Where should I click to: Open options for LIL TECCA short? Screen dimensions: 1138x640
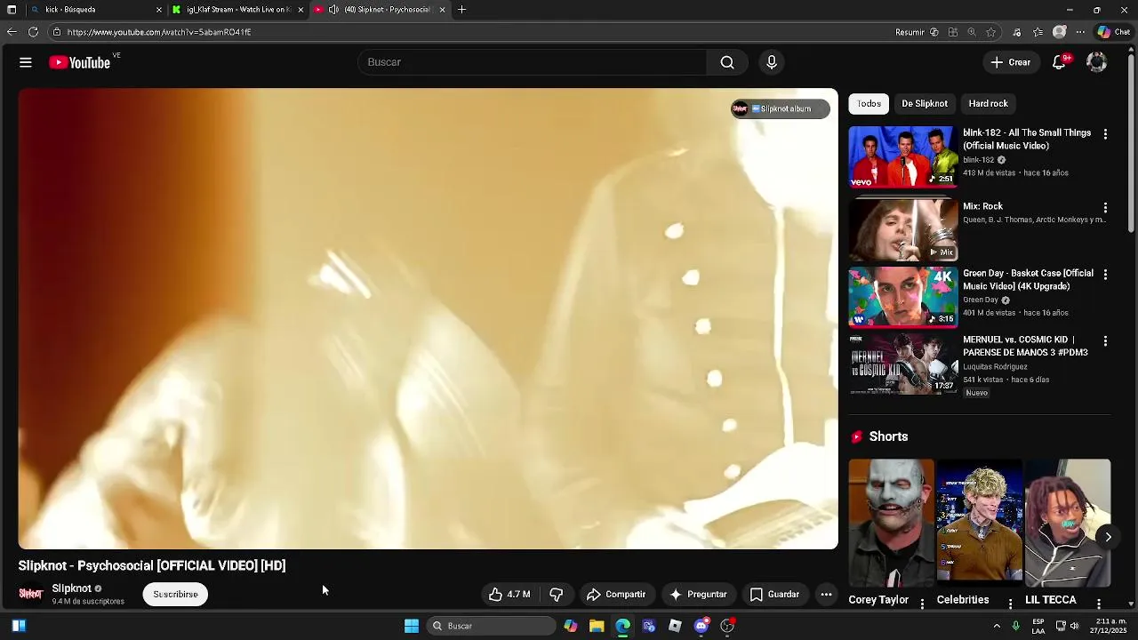(1099, 604)
